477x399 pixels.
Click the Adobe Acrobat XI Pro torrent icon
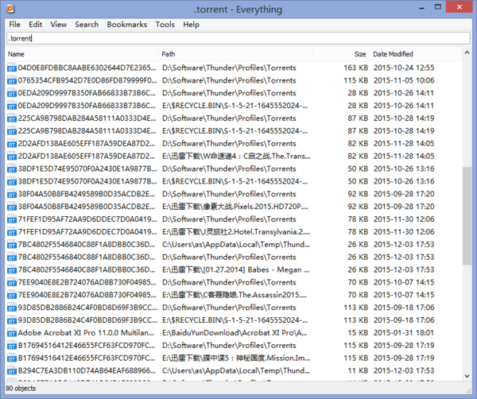coord(12,333)
